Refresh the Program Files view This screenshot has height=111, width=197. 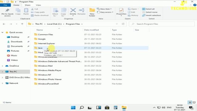pyautogui.click(x=123, y=24)
